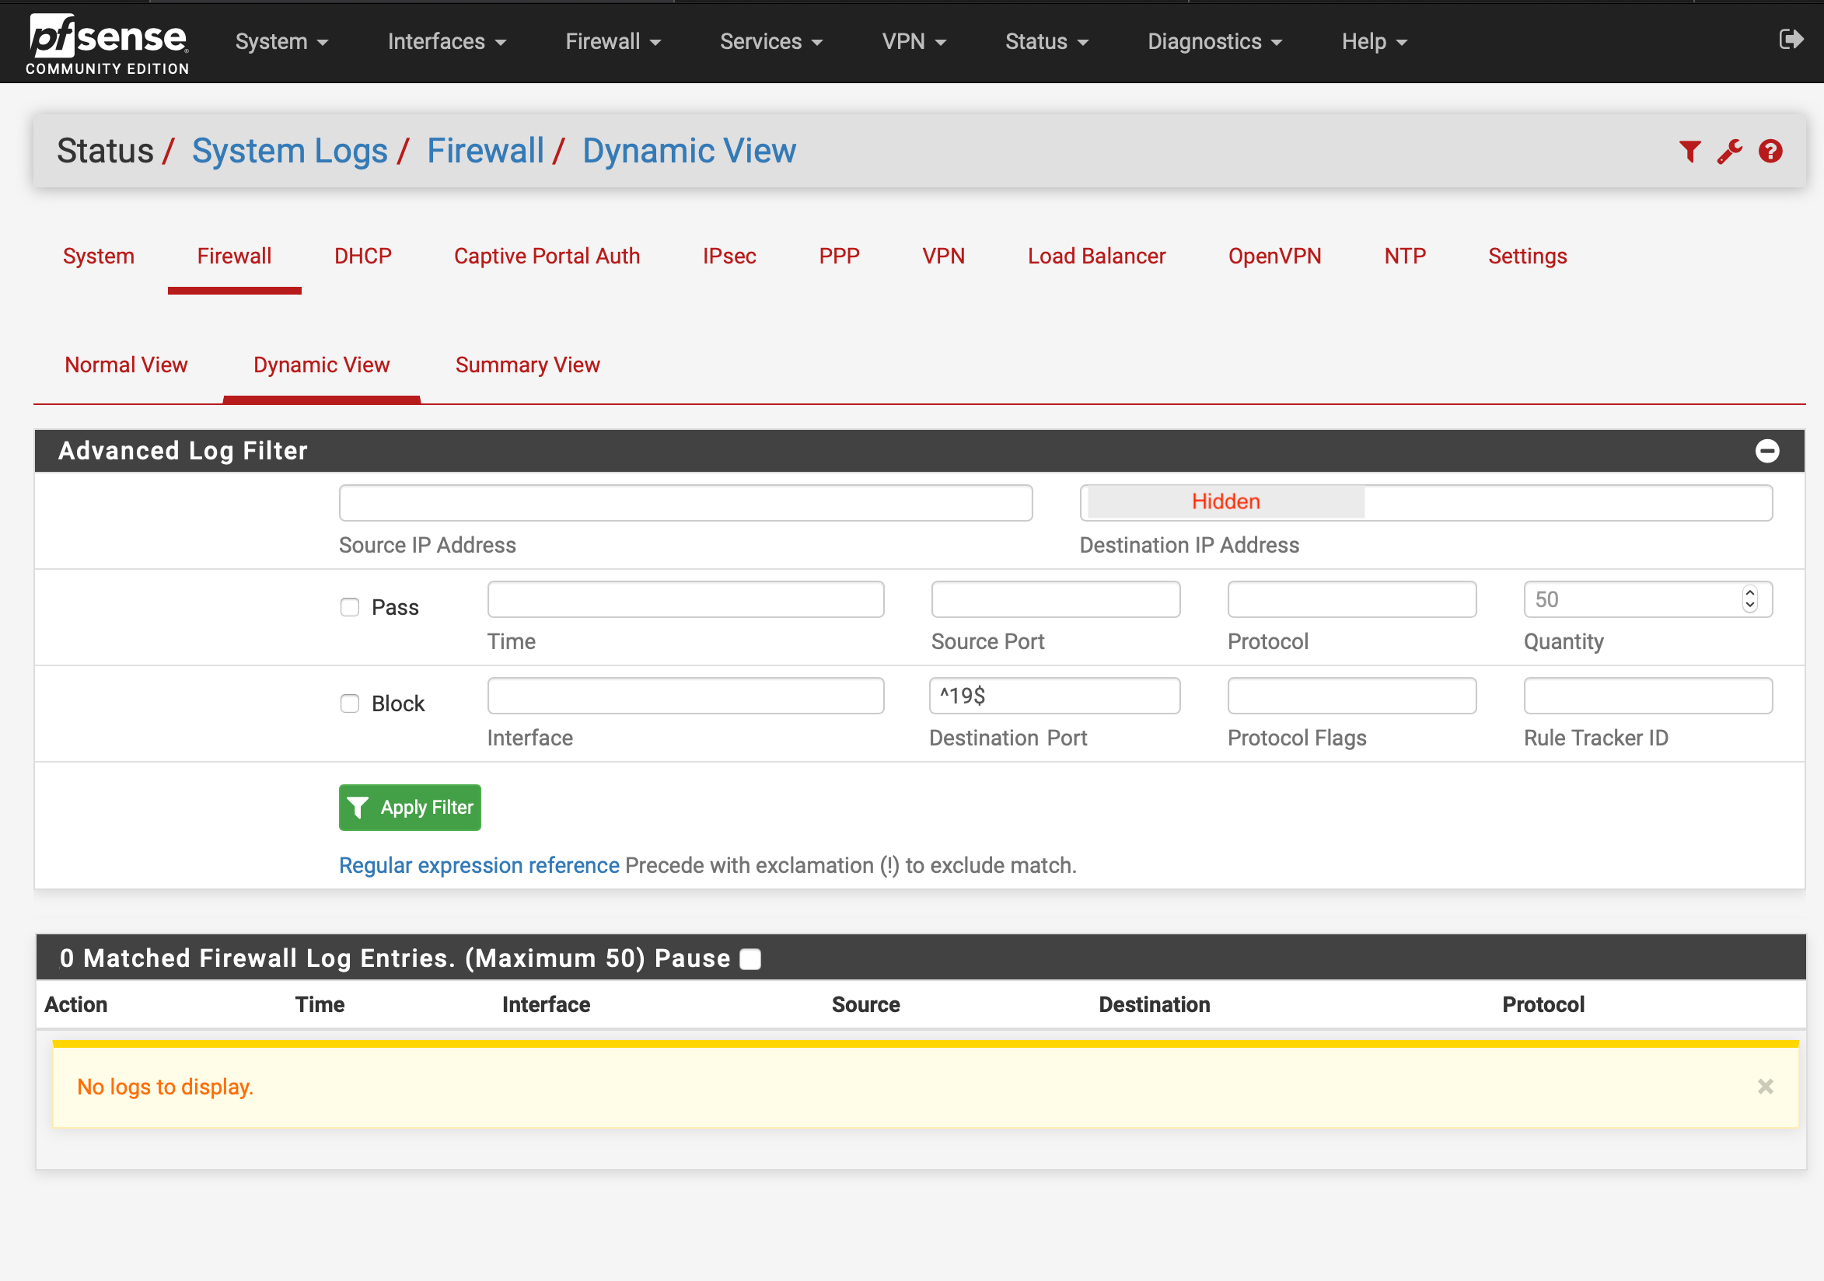Click the Quantity field stepper arrows

(1749, 599)
